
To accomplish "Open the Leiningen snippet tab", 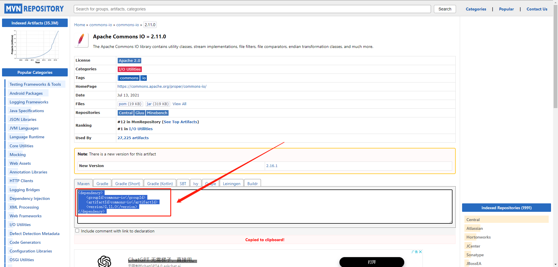I will pyautogui.click(x=232, y=184).
